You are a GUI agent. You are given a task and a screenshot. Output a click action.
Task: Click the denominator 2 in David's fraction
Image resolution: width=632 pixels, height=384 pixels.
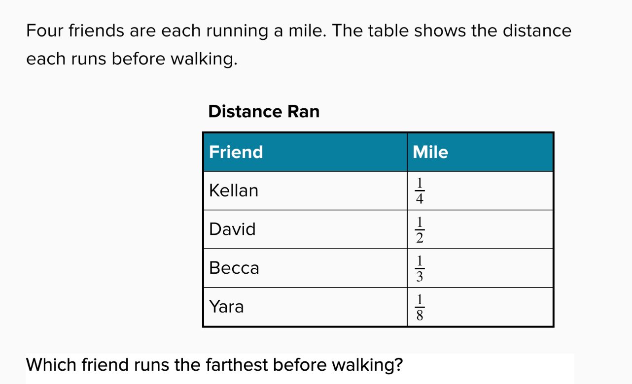pos(420,238)
